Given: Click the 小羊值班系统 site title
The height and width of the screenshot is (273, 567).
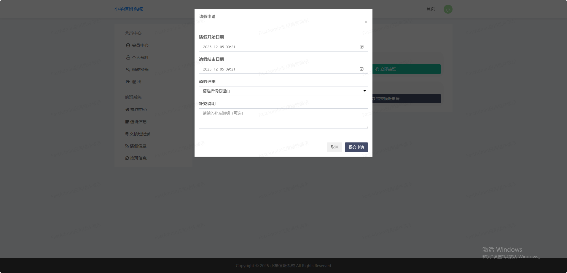Looking at the screenshot, I should 129,9.
